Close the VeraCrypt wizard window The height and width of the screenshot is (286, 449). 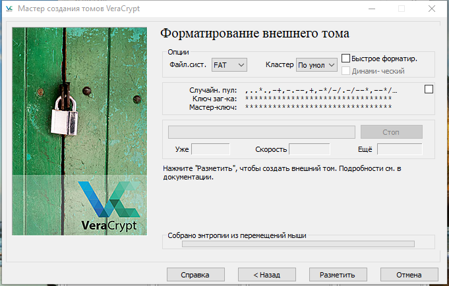tap(432, 9)
